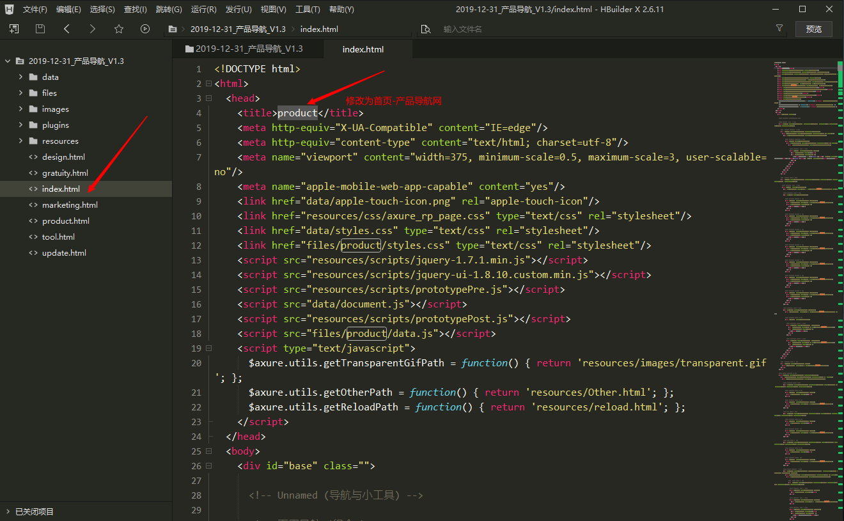The height and width of the screenshot is (521, 844).
Task: Expand the files folder
Action: point(20,93)
